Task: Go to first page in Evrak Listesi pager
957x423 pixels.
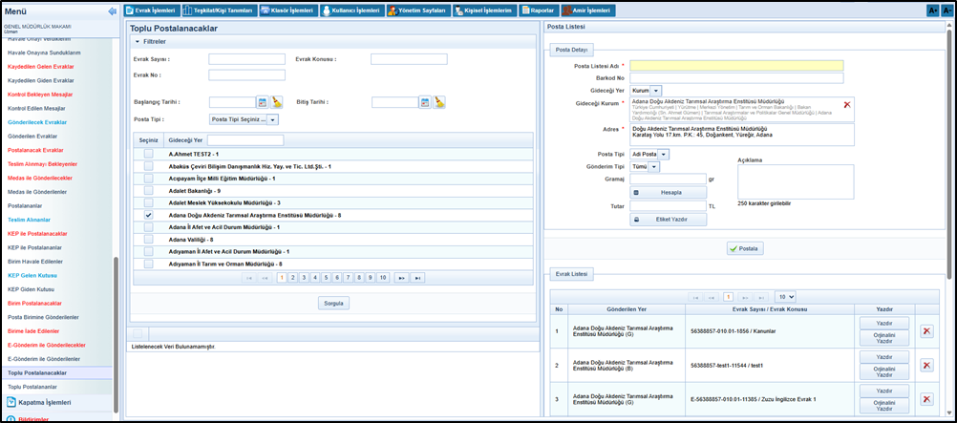Action: (695, 297)
